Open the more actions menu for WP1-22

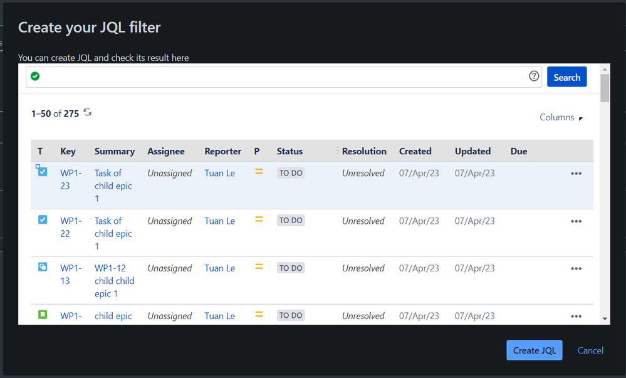(x=576, y=221)
